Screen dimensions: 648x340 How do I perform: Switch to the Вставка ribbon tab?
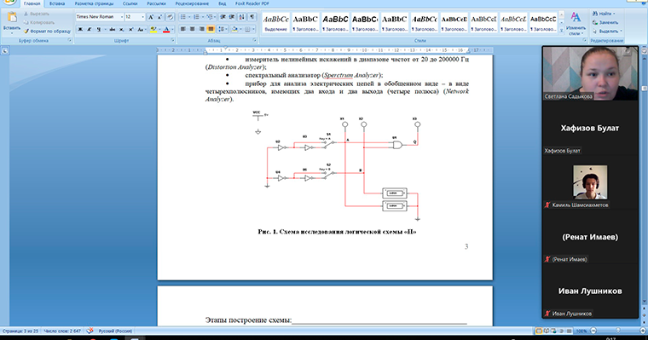[x=57, y=3]
